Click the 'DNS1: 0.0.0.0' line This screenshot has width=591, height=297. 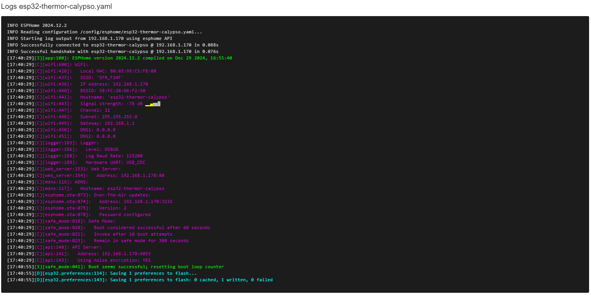pos(61,130)
